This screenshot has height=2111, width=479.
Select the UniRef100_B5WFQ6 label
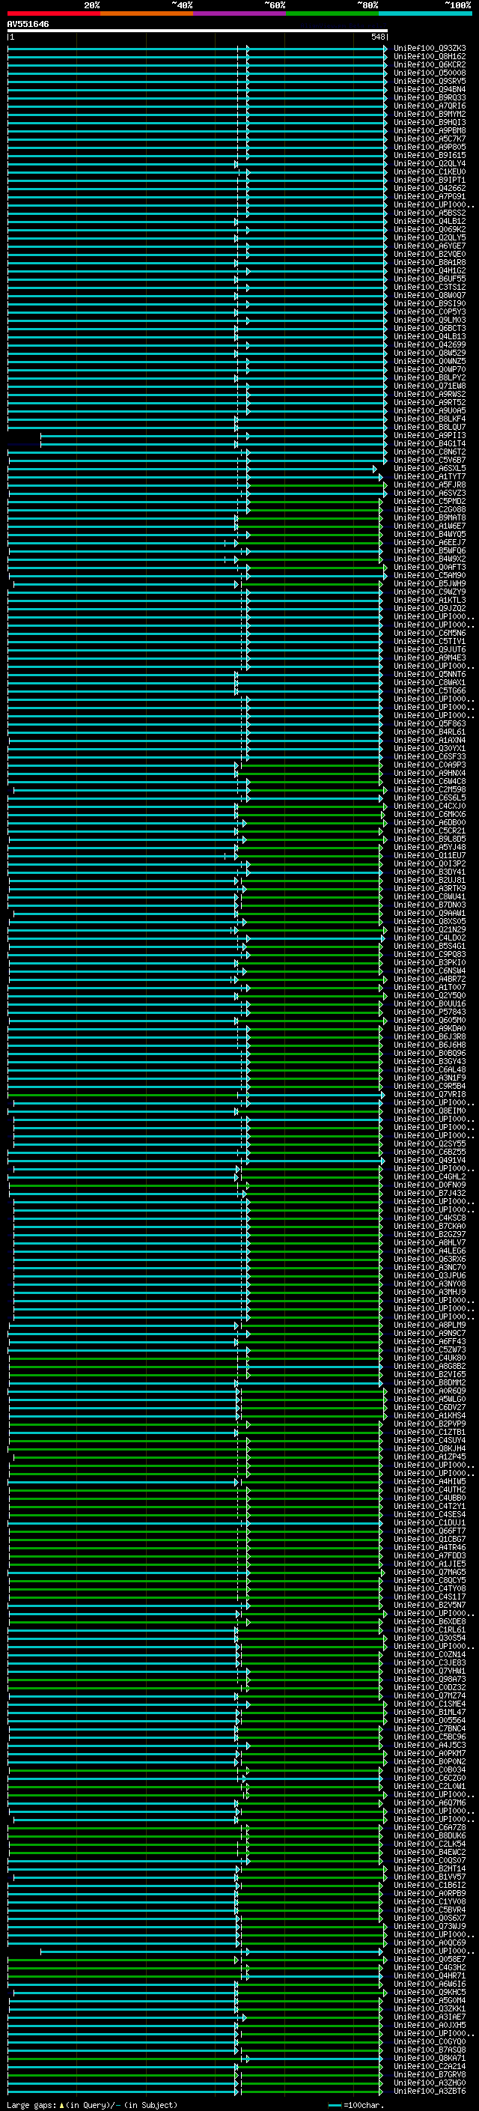pos(430,550)
